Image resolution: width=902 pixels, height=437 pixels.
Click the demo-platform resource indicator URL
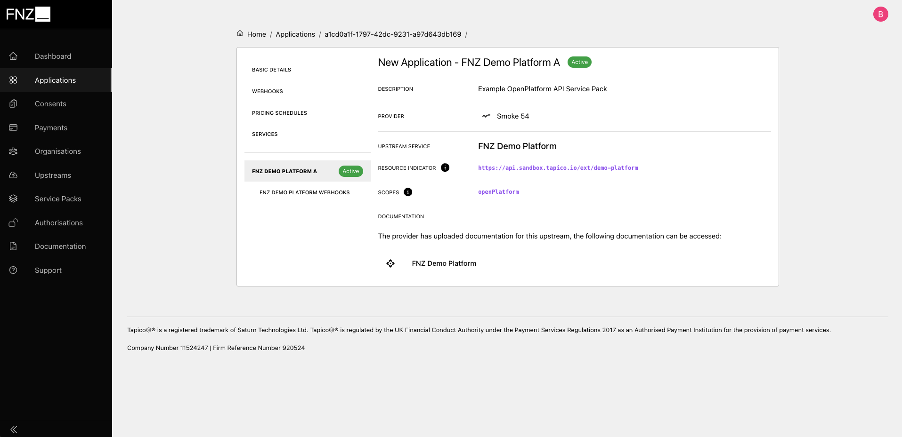558,168
